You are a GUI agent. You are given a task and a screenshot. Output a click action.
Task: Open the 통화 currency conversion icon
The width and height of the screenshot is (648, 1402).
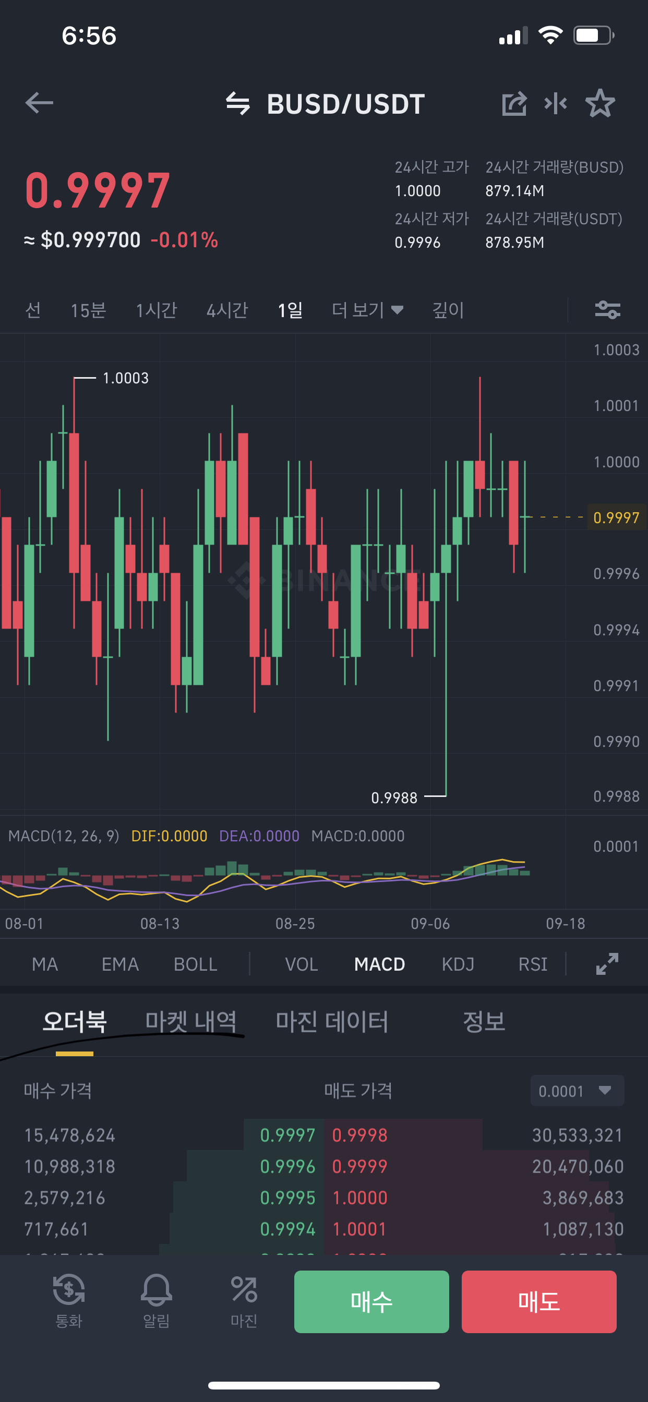(69, 1301)
